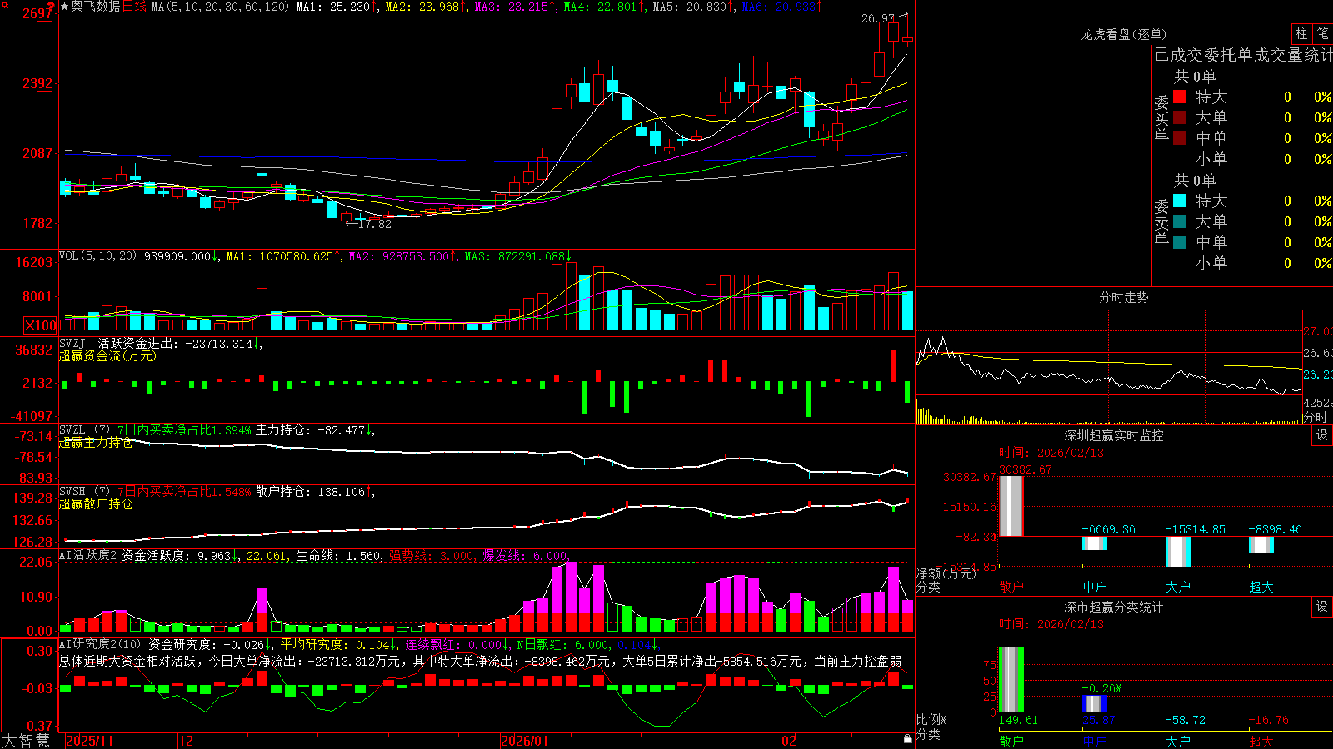This screenshot has height=749, width=1333.
Task: Click the cyan 特大 sell-order legend square
Action: click(x=1180, y=201)
